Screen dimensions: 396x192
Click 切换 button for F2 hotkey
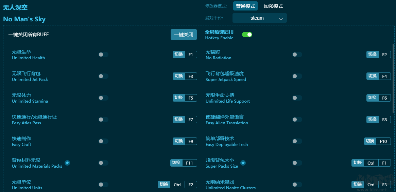click(x=373, y=55)
